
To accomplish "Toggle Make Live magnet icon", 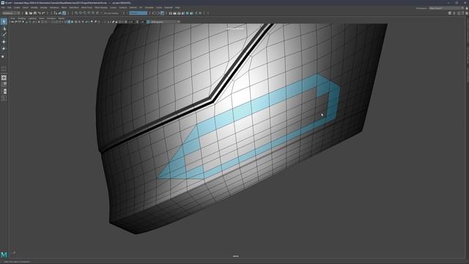I will click(x=97, y=13).
